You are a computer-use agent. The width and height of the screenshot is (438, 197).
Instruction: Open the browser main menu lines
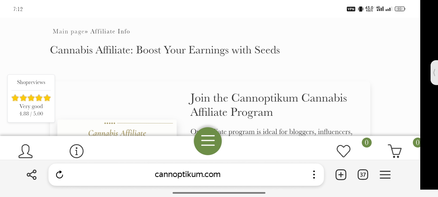pyautogui.click(x=385, y=175)
